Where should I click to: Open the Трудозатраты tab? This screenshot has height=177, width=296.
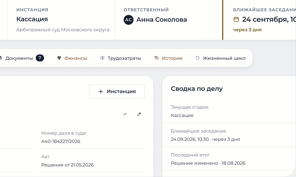pos(121,58)
